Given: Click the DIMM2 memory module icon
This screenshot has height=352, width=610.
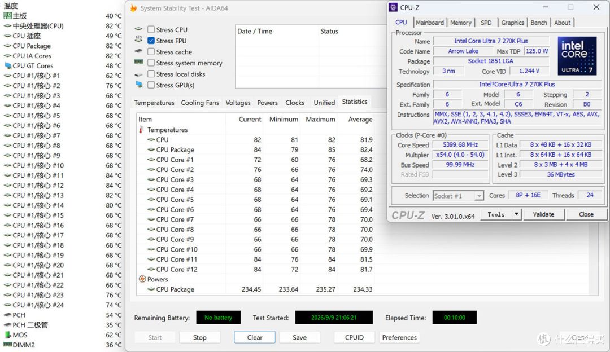Looking at the screenshot, I should pos(8,344).
